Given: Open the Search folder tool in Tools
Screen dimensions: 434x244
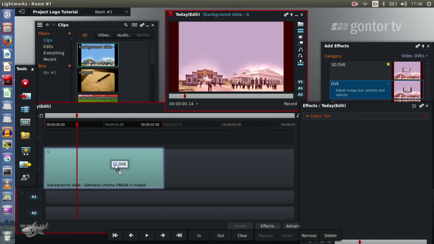Looking at the screenshot, I should coord(25,136).
